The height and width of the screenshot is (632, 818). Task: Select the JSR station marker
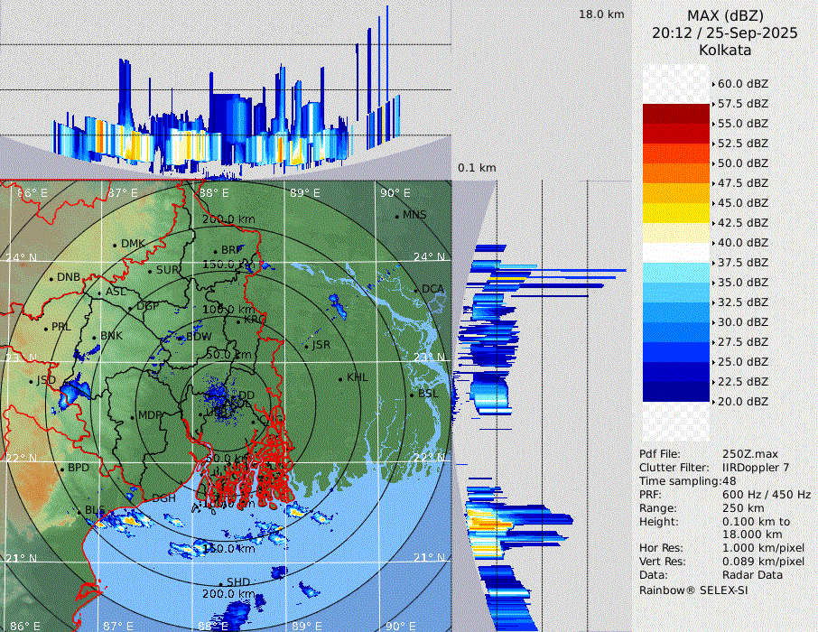(307, 346)
